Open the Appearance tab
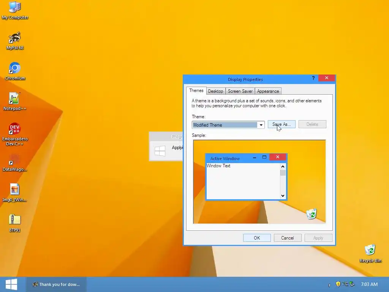 coord(268,91)
